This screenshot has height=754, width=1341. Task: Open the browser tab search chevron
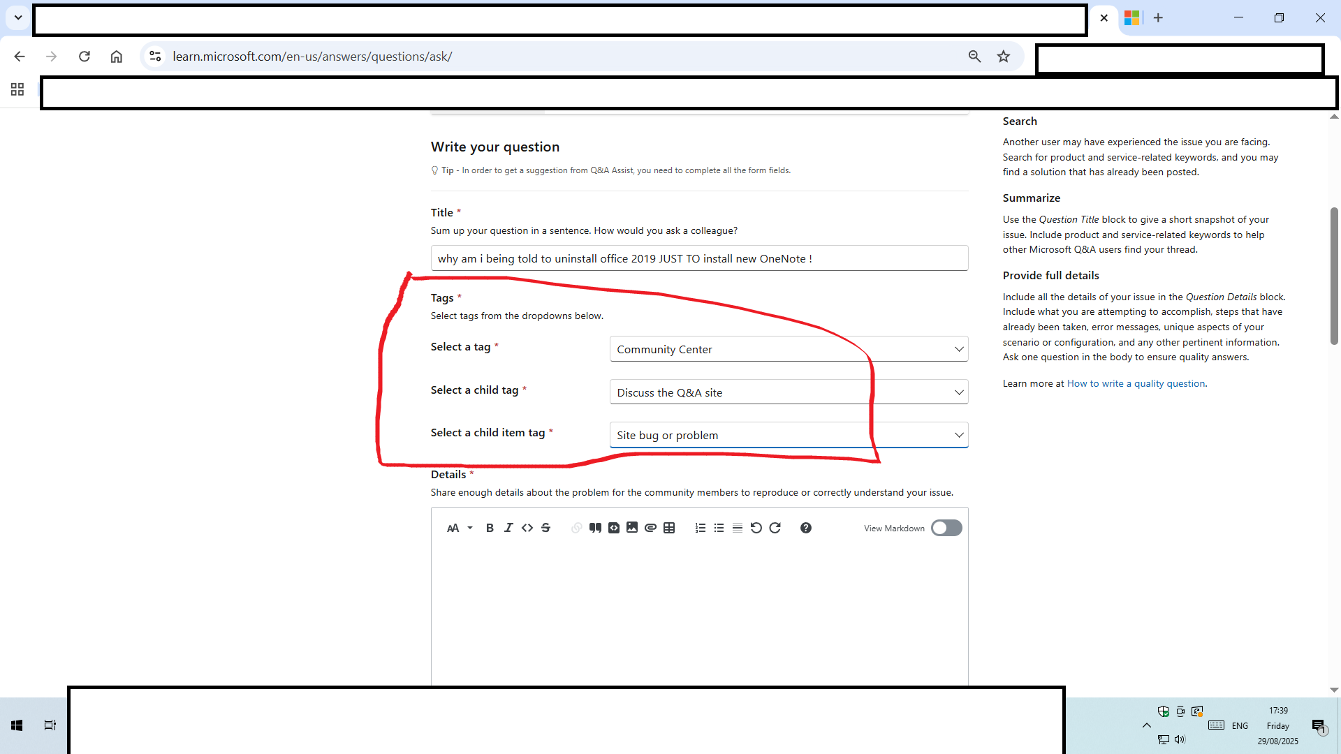(x=18, y=17)
